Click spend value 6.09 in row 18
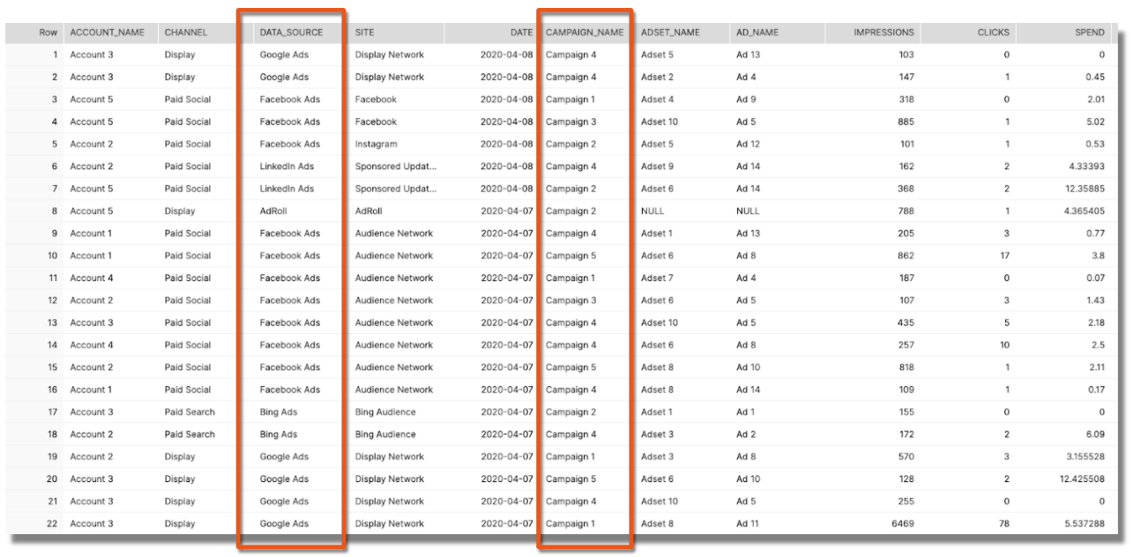The image size is (1133, 557). point(1095,434)
